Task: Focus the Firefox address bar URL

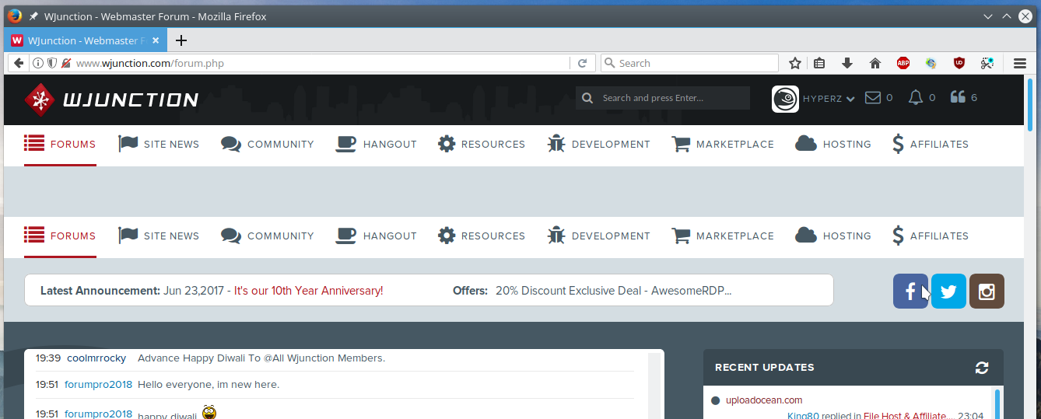Action: (321, 63)
